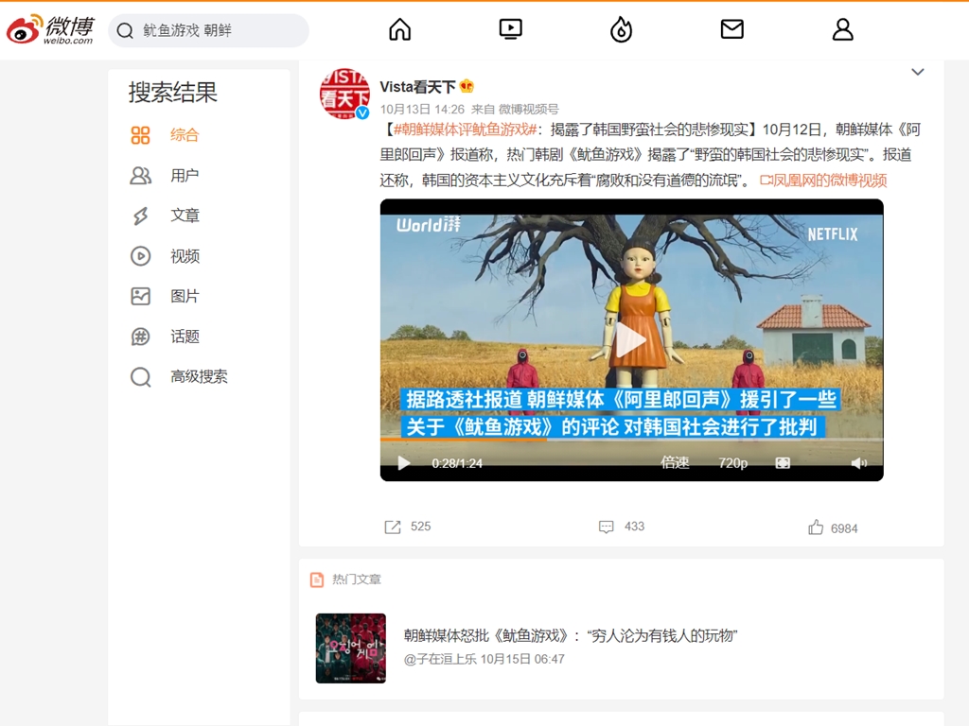The height and width of the screenshot is (726, 969).
Task: Toggle fullscreen for the video
Action: (783, 463)
